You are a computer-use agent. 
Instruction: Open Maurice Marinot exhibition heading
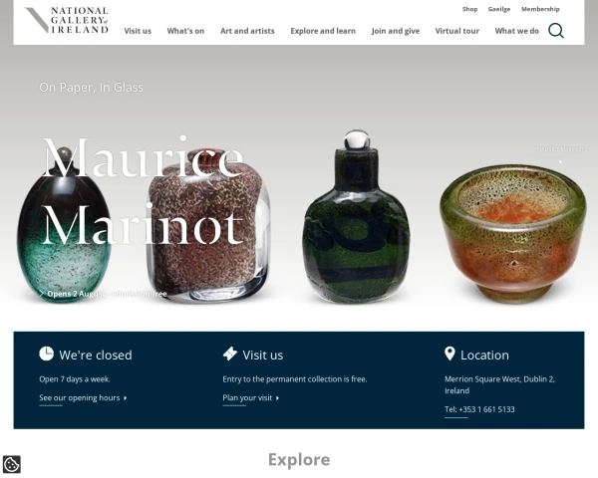coord(143,191)
